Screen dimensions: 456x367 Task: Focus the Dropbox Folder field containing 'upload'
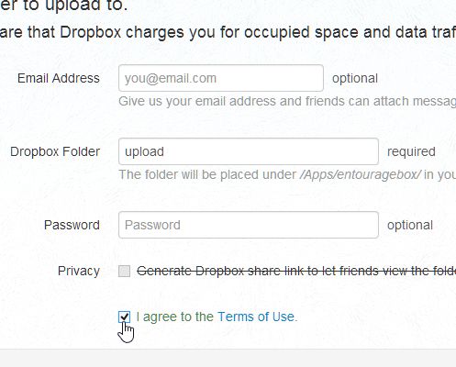pos(249,151)
